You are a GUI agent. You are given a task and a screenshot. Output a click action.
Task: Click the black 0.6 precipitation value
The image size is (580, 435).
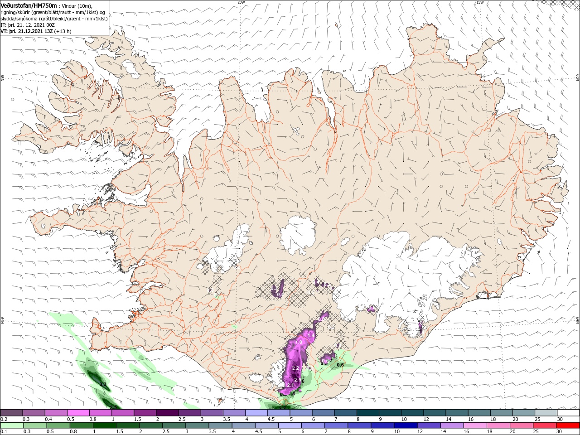pos(340,365)
